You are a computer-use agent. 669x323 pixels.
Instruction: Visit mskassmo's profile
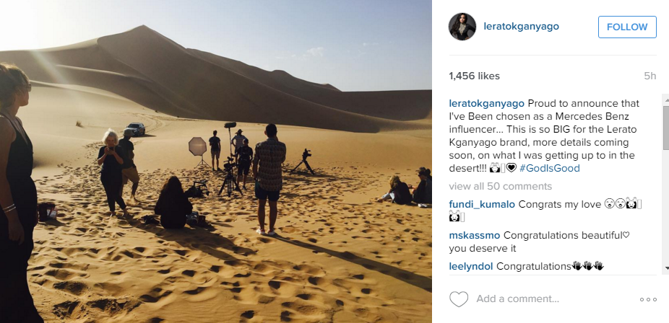475,235
